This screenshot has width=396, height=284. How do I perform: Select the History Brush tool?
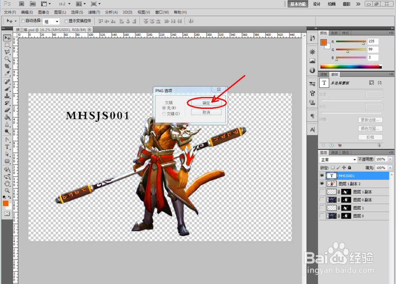7,103
